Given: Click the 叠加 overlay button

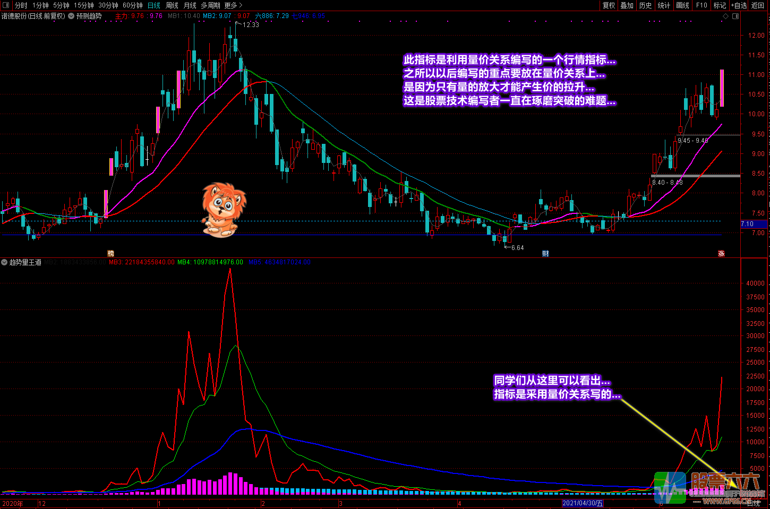Looking at the screenshot, I should 627,5.
